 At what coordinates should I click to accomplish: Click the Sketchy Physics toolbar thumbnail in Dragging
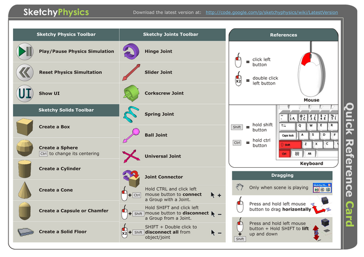click(322, 188)
